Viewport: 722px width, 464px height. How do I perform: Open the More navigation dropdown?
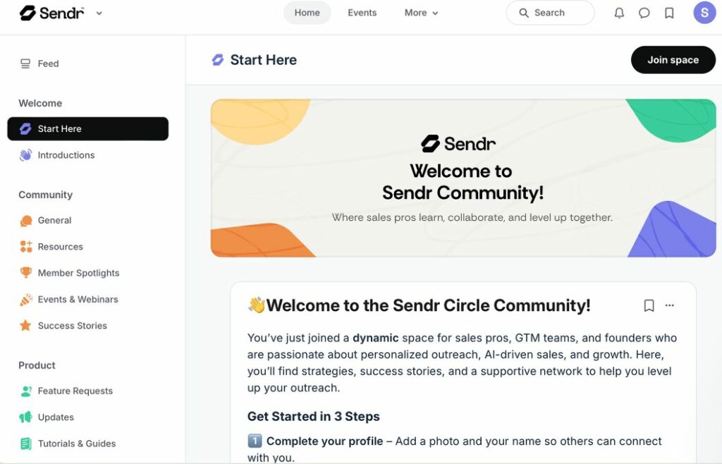pyautogui.click(x=421, y=12)
